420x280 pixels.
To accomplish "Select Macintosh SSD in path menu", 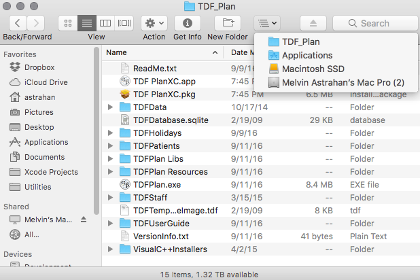I will 313,69.
